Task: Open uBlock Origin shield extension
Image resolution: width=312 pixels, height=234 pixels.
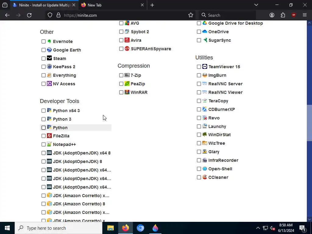Action: pos(294,15)
